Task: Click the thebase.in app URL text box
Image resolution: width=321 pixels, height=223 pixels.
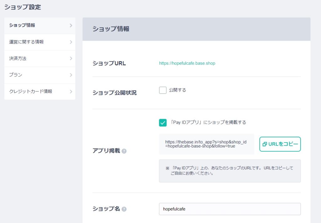Action: 207,144
